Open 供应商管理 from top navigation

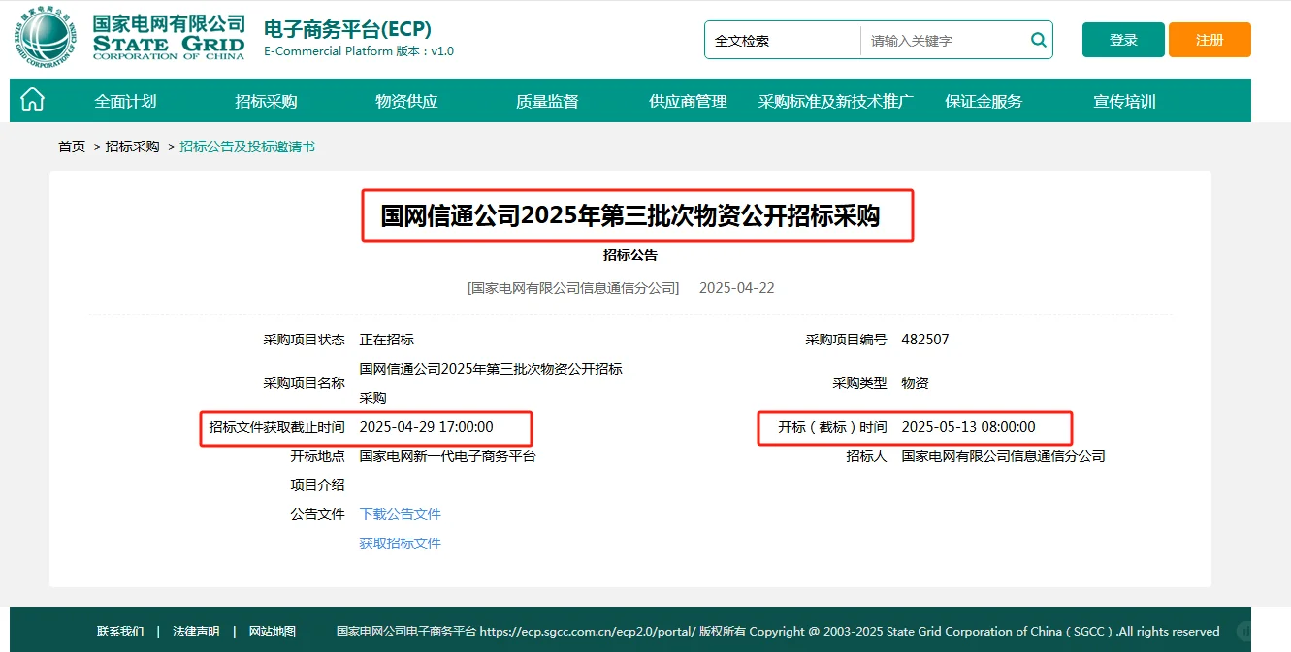687,100
